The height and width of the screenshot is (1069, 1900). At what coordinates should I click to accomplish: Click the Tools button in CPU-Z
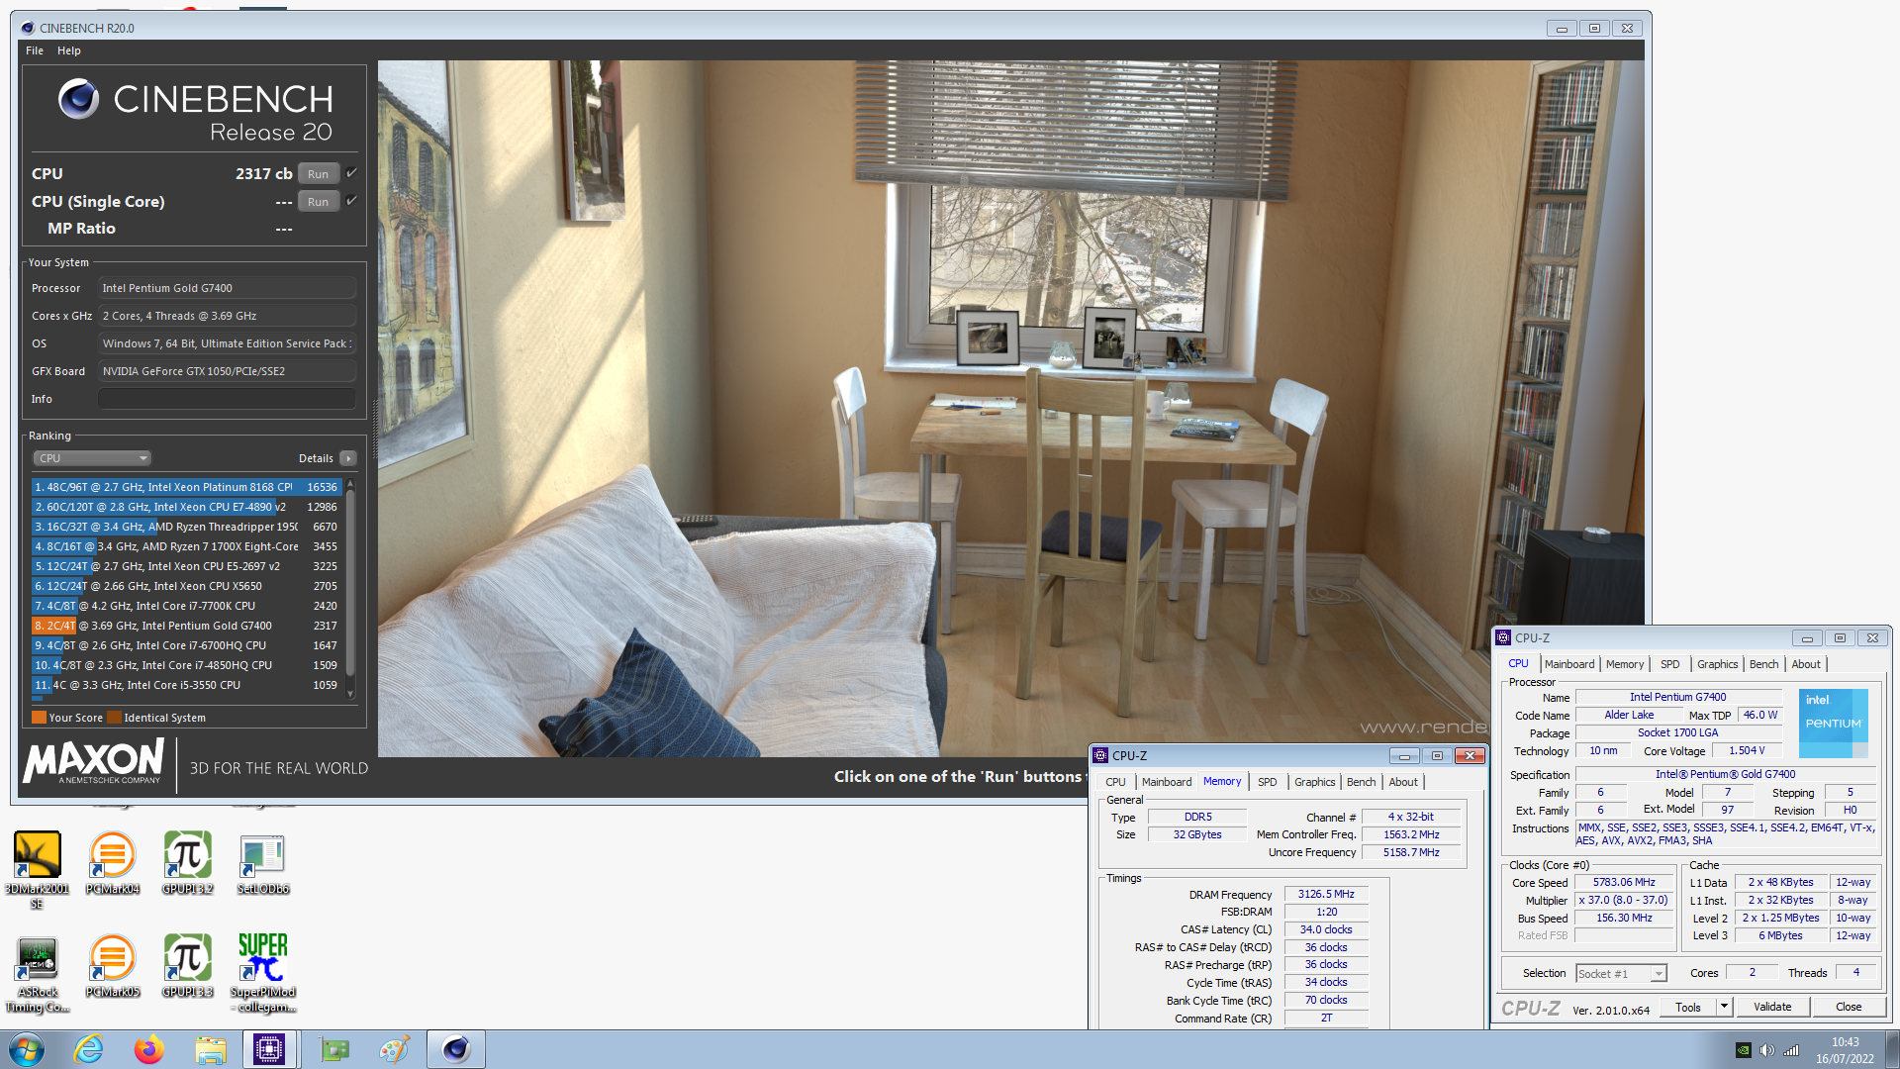tap(1688, 1007)
